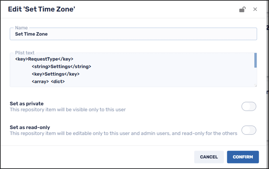The width and height of the screenshot is (269, 169).
Task: Click the 'Name' field label
Action: (x=21, y=28)
